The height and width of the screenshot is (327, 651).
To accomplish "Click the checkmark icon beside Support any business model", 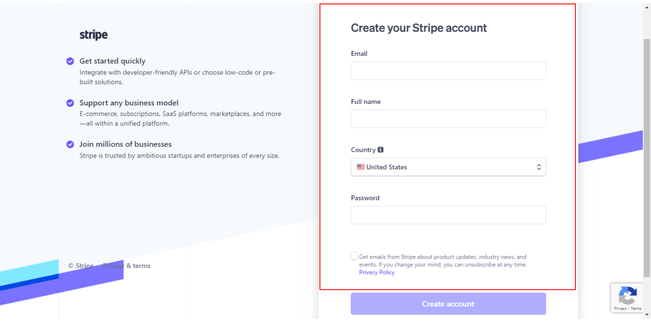I will coord(70,103).
